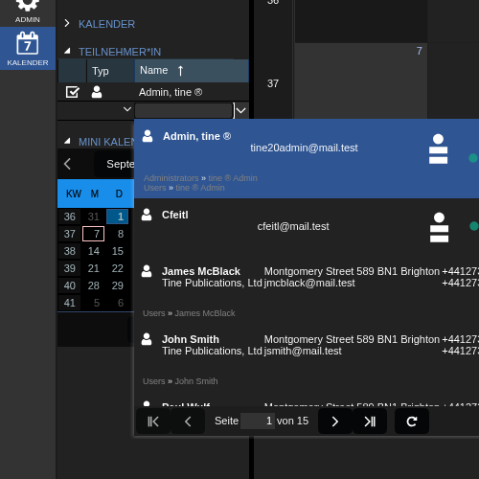
Task: Uncheck the Admin, tine attendee checkbox
Action: 73,92
